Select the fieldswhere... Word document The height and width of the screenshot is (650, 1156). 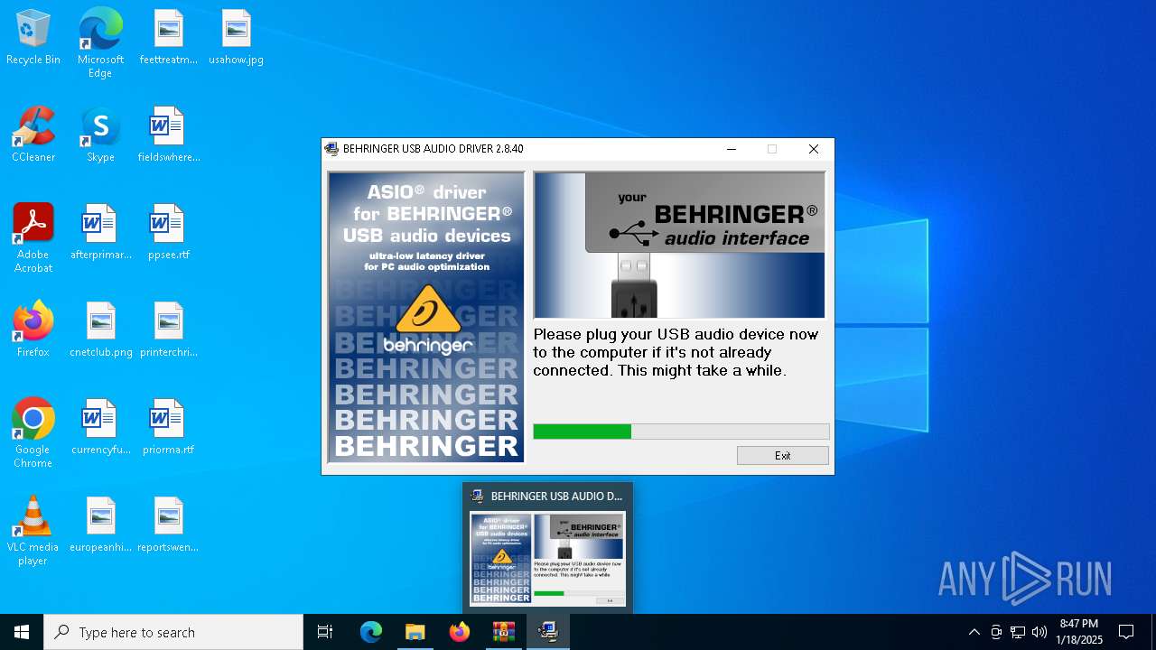click(168, 135)
